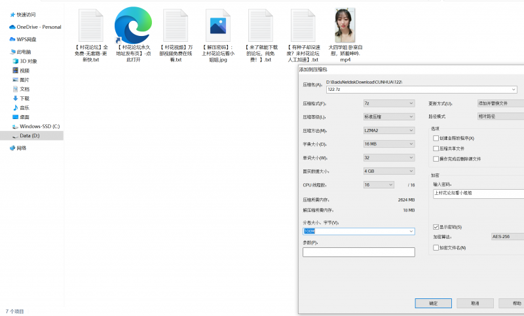
Task: Click the 3D 对象 folder icon
Action: pyautogui.click(x=15, y=61)
